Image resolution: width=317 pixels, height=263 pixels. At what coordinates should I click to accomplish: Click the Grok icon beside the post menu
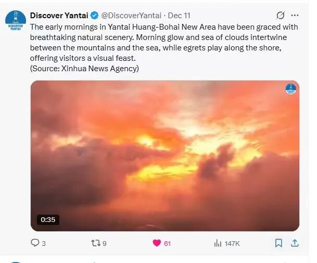pos(281,15)
